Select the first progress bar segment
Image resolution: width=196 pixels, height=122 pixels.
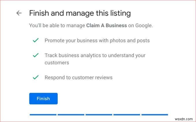[x=43, y=115]
